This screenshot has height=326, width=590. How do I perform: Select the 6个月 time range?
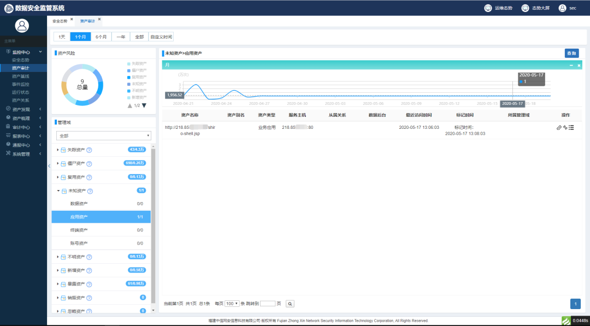click(101, 37)
